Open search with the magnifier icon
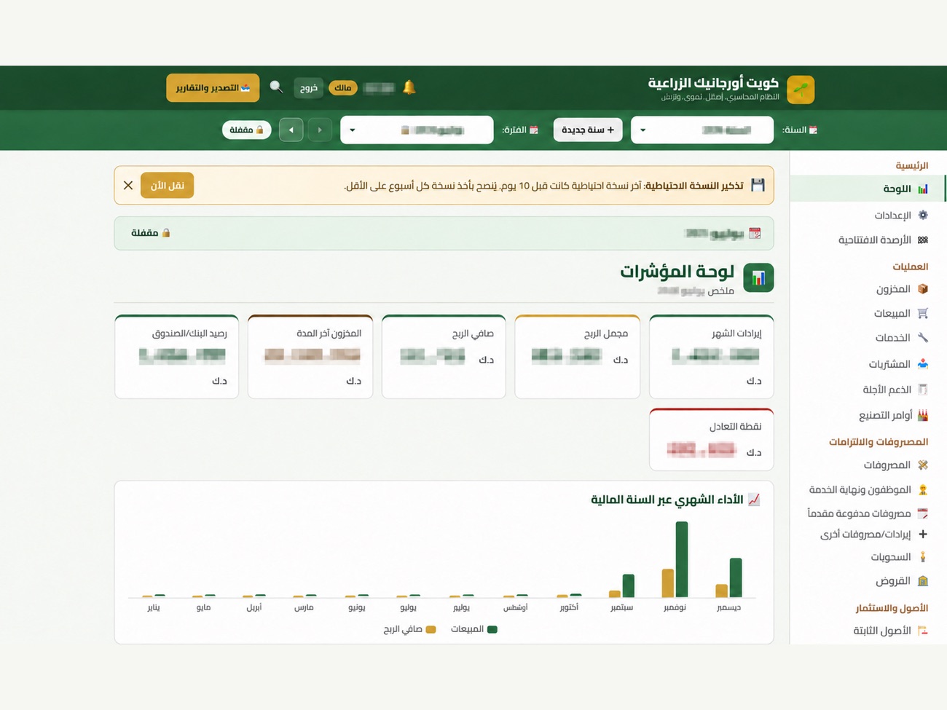The height and width of the screenshot is (710, 947). coord(276,87)
